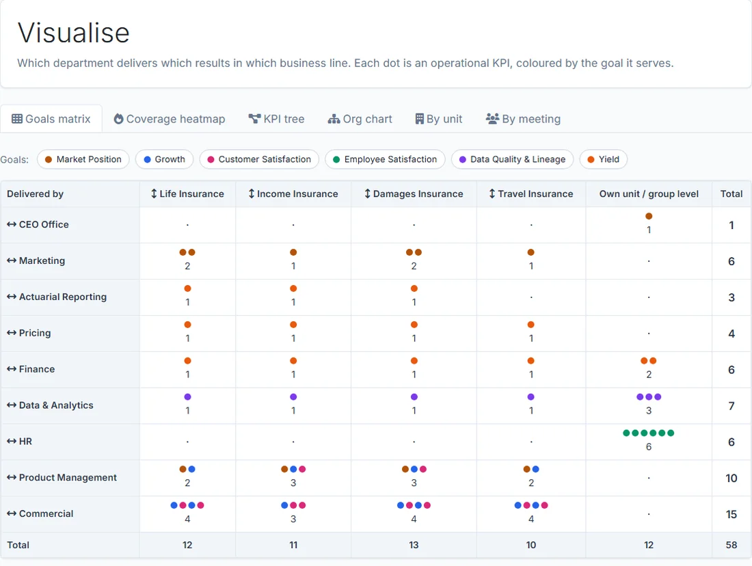Toggle the Data Quality & Lineage filter
The width and height of the screenshot is (752, 566).
point(512,159)
